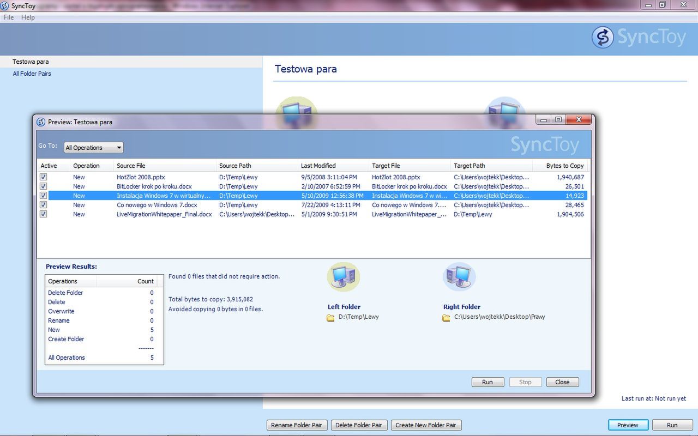Viewport: 698px width, 436px height.
Task: Click the Left Folder path D:\Temp\Lewy
Action: 358,317
